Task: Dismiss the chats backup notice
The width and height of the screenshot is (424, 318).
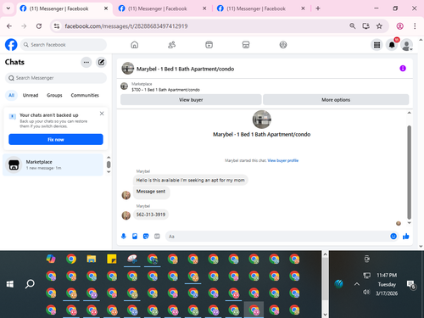Action: click(102, 114)
